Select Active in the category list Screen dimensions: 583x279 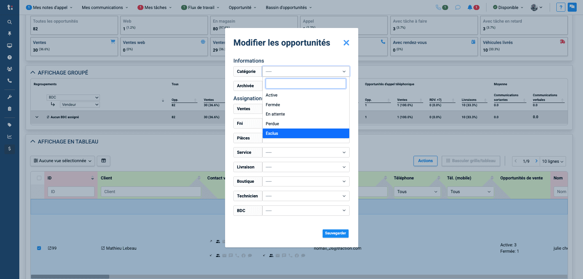[306, 95]
